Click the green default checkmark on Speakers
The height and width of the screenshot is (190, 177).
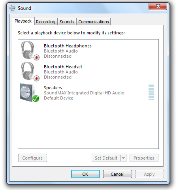point(36,98)
